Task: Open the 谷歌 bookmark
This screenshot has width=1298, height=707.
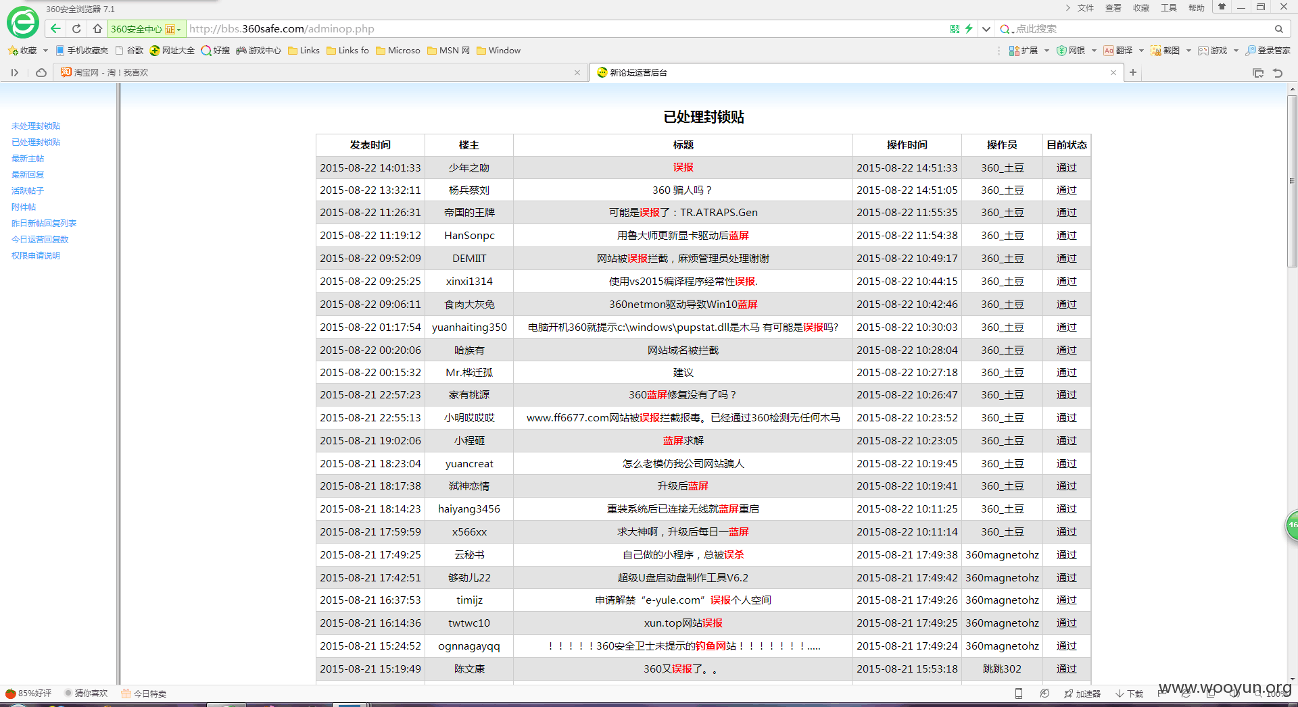Action: coord(129,51)
